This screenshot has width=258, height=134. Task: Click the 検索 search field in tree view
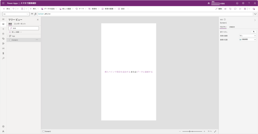pyautogui.click(x=24, y=28)
